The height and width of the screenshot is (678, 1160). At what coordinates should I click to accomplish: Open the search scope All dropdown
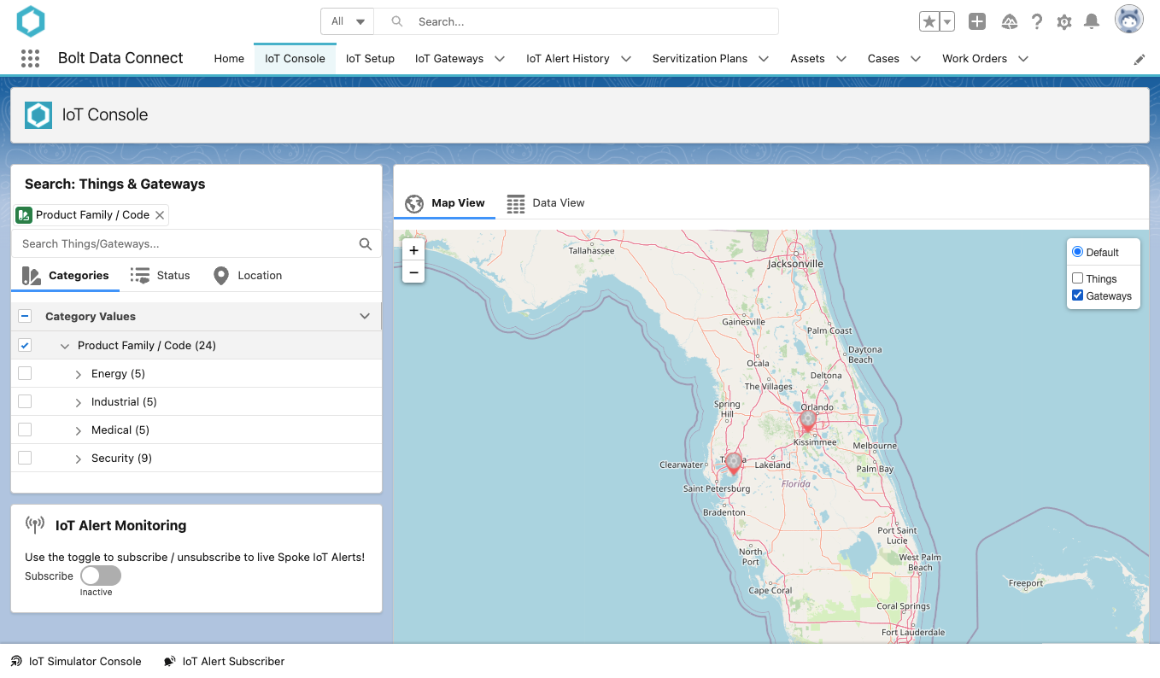[x=348, y=21]
